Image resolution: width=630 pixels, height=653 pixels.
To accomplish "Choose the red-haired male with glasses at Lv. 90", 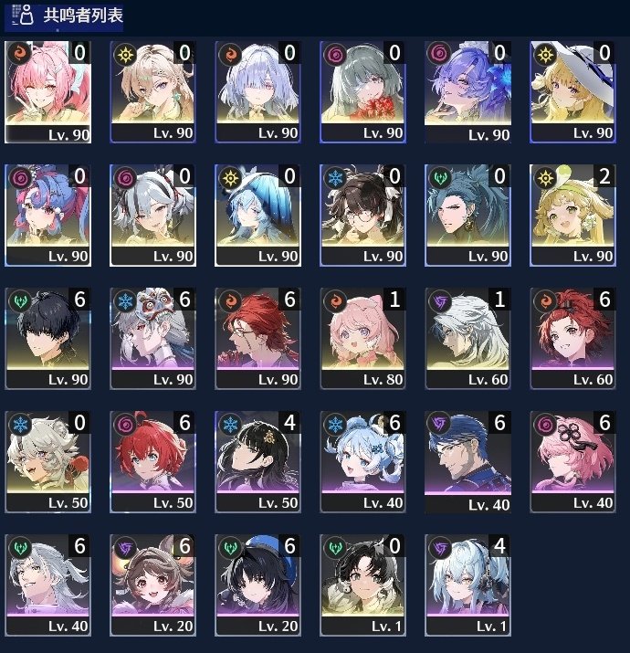I will (257, 338).
